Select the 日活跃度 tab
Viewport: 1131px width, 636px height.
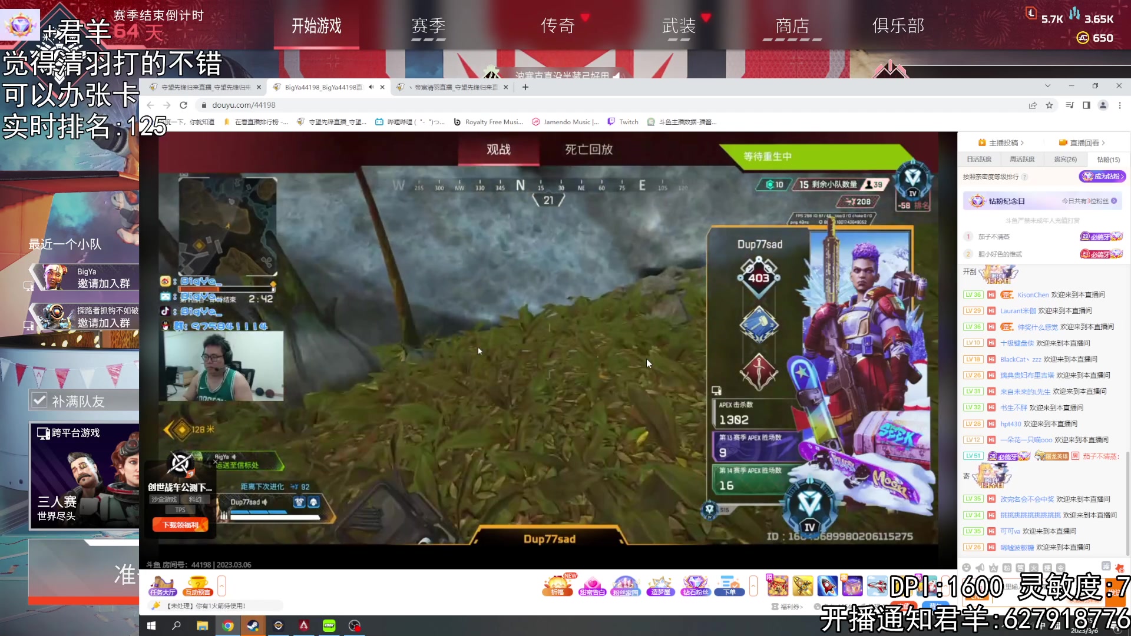pos(979,159)
